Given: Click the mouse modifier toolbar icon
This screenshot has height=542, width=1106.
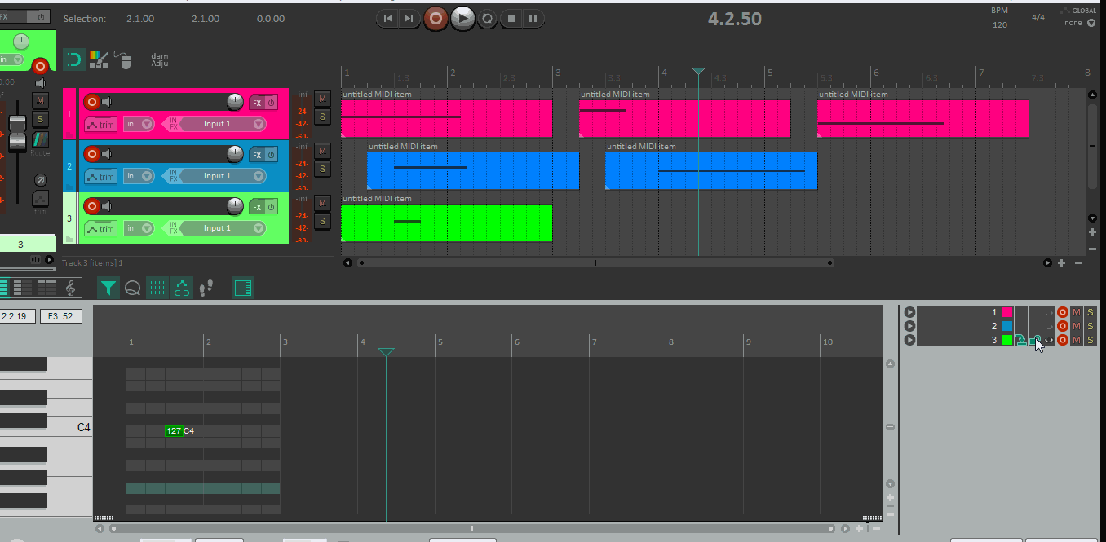Looking at the screenshot, I should click(x=123, y=59).
